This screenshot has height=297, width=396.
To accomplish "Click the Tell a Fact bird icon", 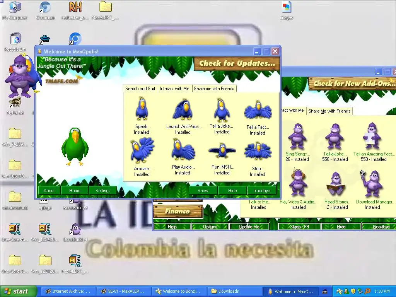I will 258,110.
